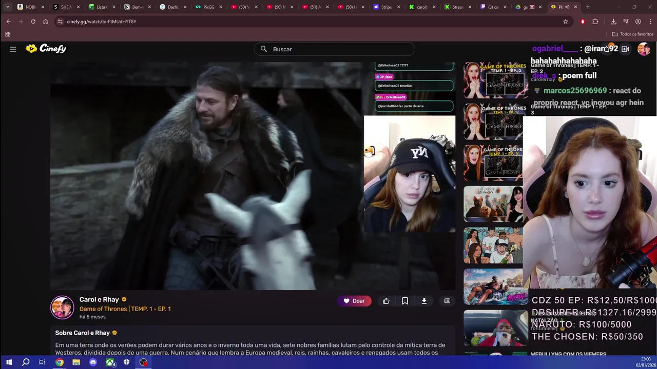Viewport: 657px width, 369px height.
Task: Open Discord from the taskbar
Action: point(93,362)
